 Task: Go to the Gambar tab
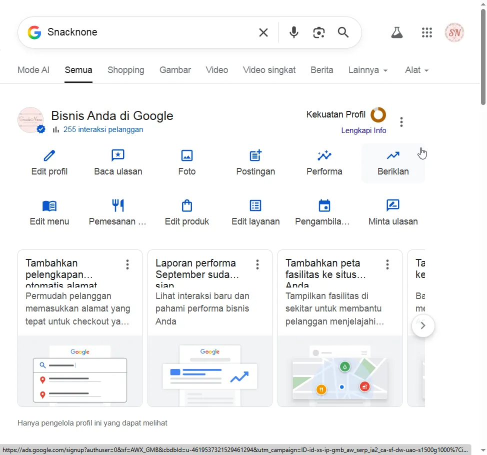pyautogui.click(x=175, y=70)
